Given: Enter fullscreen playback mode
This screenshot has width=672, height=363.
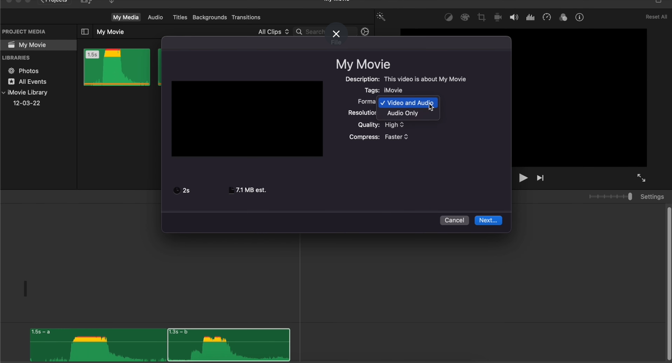Looking at the screenshot, I should pos(641,178).
